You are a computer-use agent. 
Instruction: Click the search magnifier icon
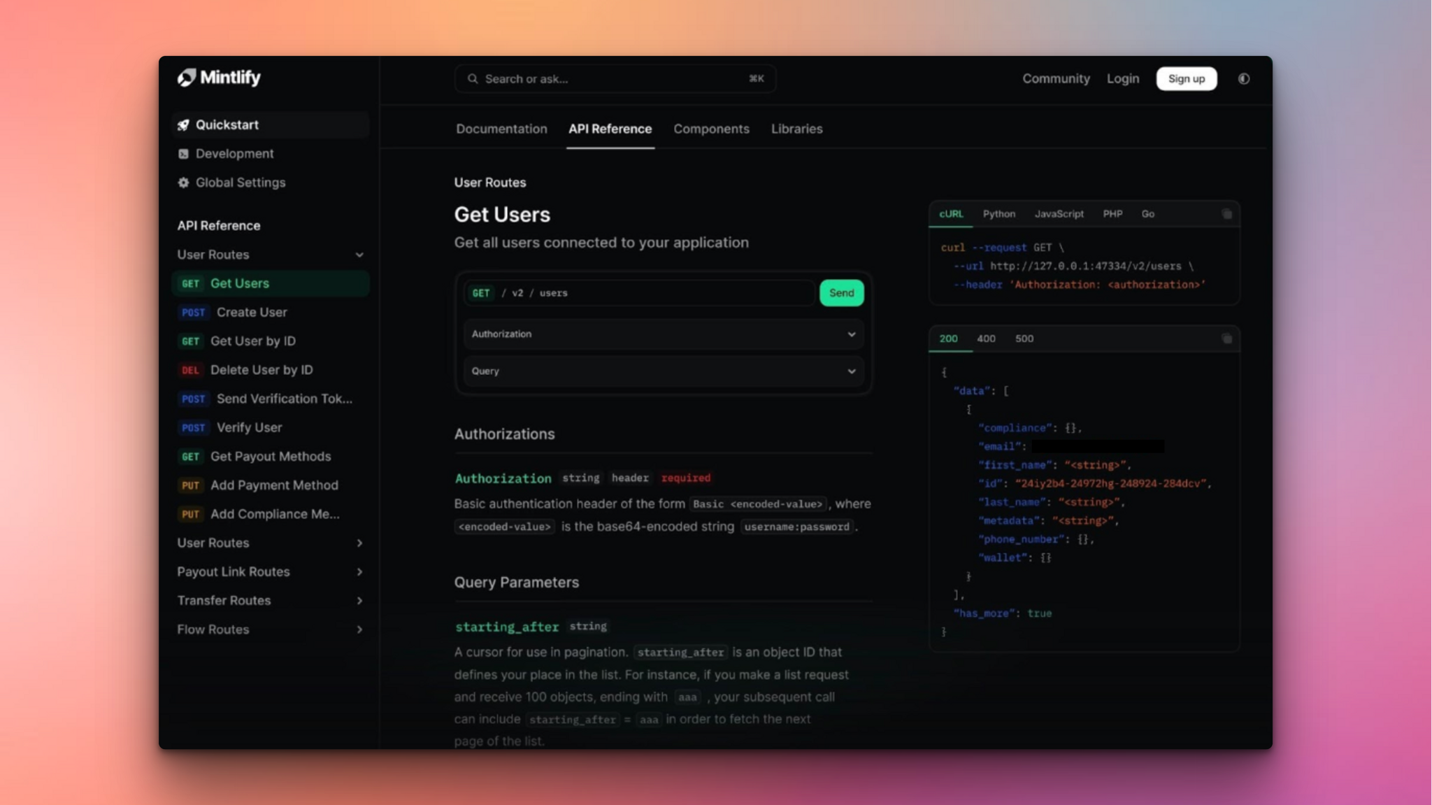point(473,78)
